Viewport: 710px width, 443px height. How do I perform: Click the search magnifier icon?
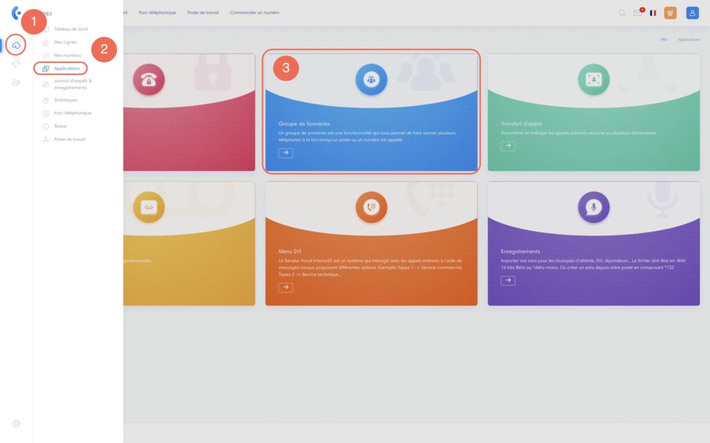[x=622, y=12]
